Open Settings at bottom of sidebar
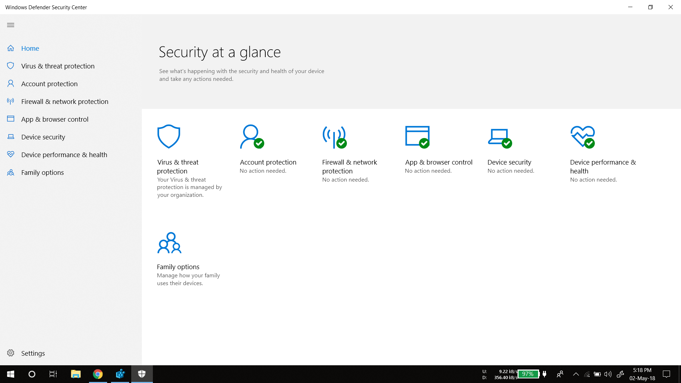681x383 pixels. pos(33,353)
